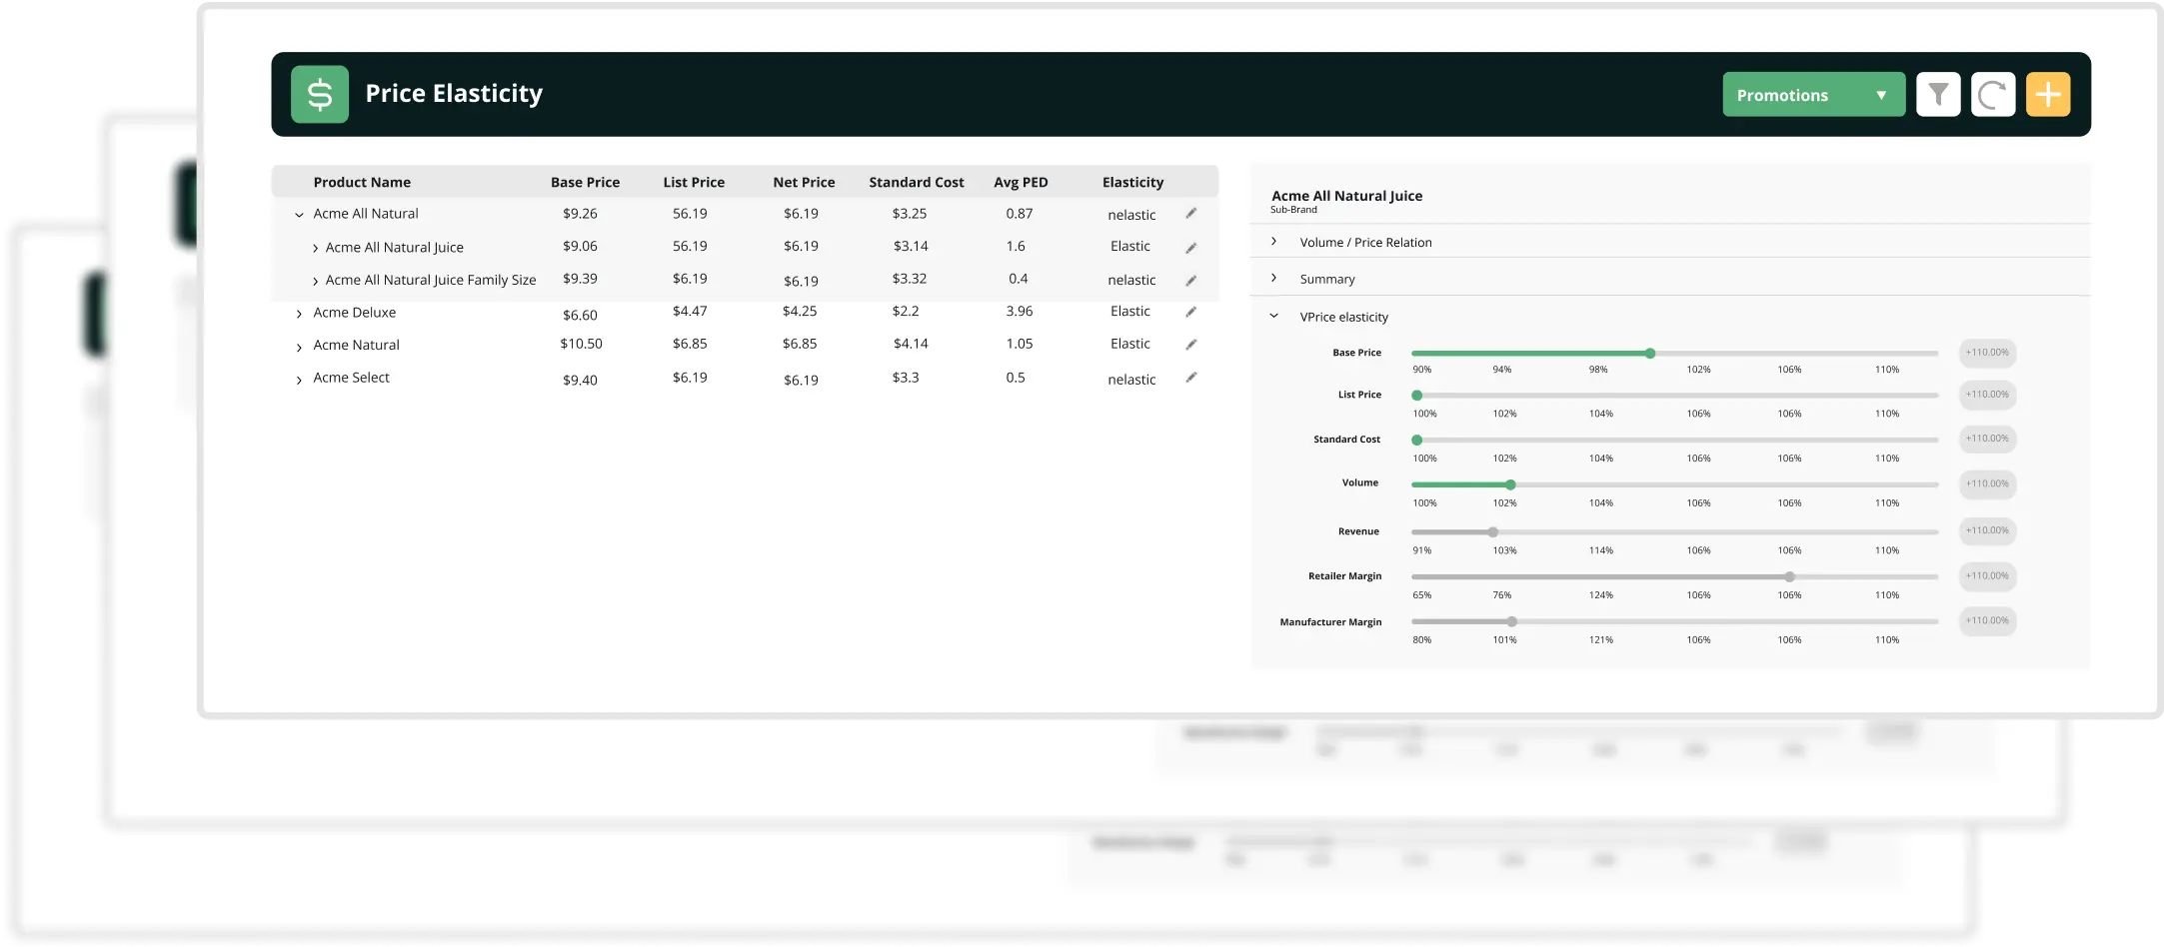Click the Standard Cost +110.00% value field
Viewport: 2164px width, 947px height.
(x=1987, y=439)
